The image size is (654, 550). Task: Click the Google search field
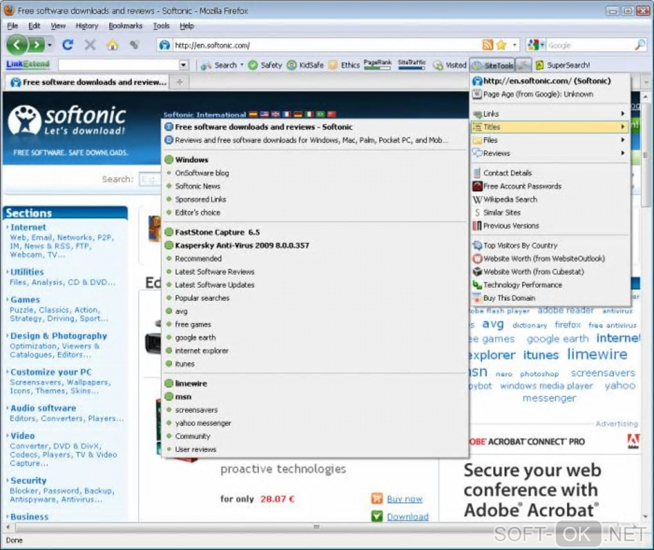pos(589,45)
